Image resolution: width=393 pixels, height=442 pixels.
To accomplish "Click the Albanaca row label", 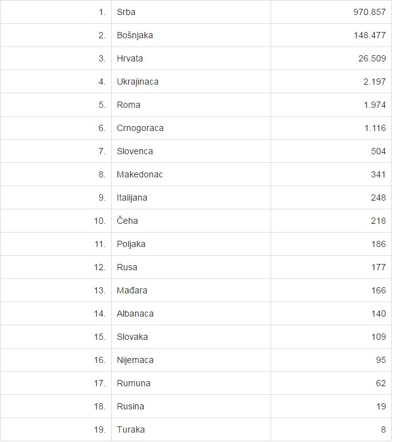I will coord(135,313).
